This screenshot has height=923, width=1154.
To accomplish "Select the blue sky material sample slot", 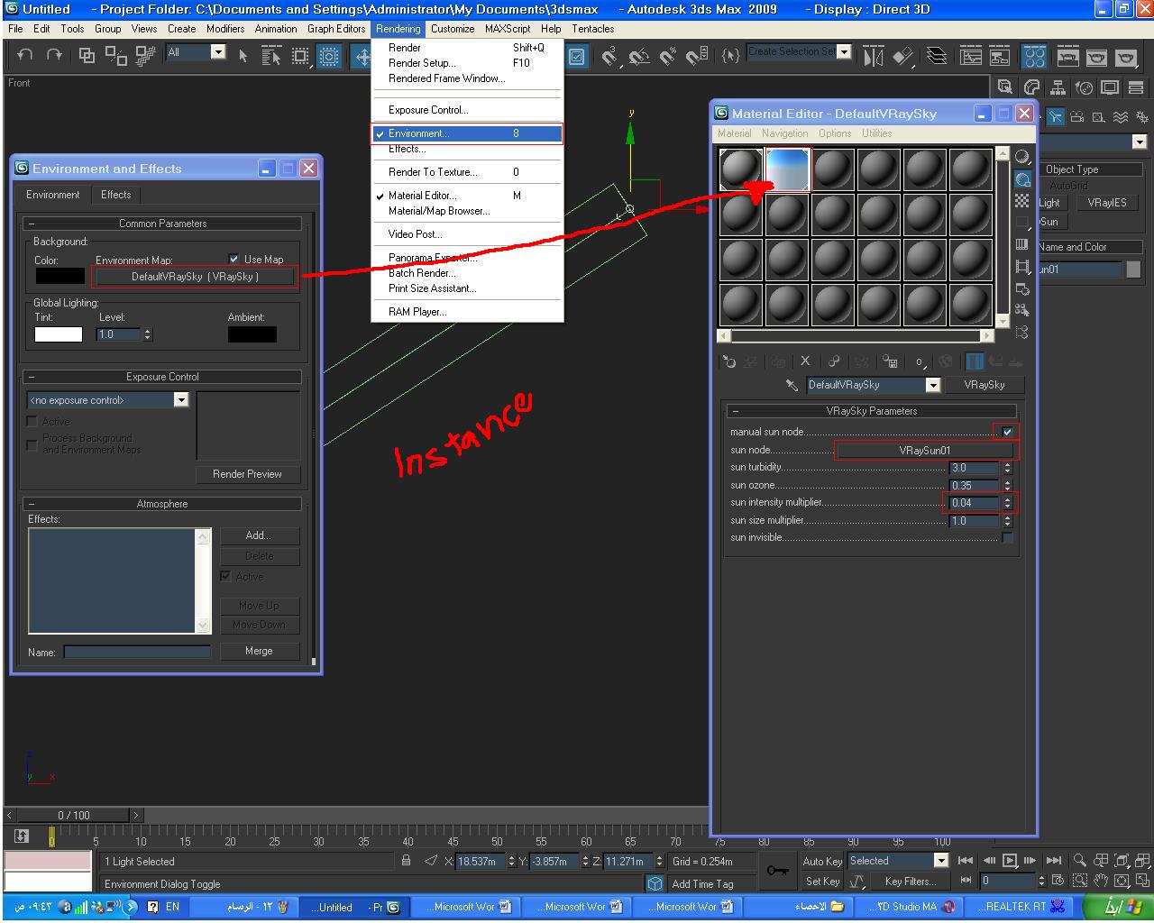I will pos(787,170).
